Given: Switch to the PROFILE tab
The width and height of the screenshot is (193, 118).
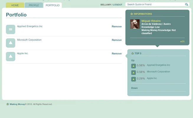Looking at the screenshot, I should (34, 5).
